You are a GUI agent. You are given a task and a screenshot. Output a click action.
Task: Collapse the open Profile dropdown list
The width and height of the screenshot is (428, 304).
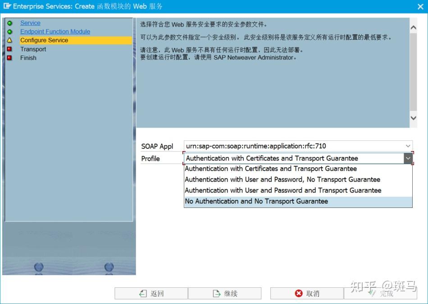click(408, 158)
